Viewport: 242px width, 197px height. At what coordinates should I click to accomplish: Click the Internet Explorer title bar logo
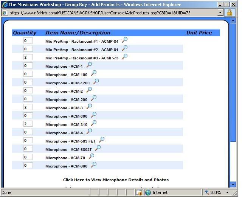click(x=5, y=4)
